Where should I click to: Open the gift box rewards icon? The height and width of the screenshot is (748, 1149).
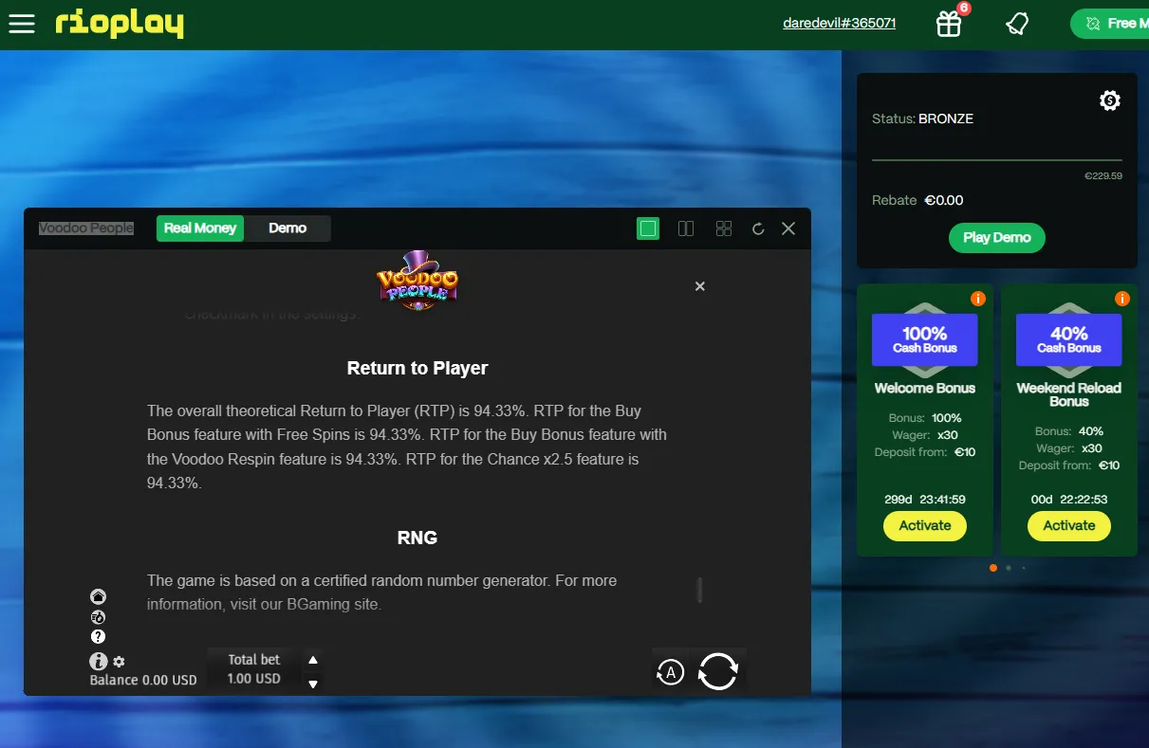(949, 24)
